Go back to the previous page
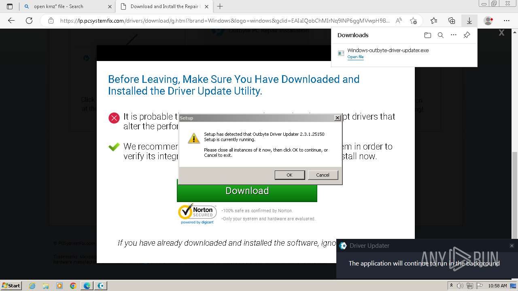518x291 pixels. coord(11,21)
